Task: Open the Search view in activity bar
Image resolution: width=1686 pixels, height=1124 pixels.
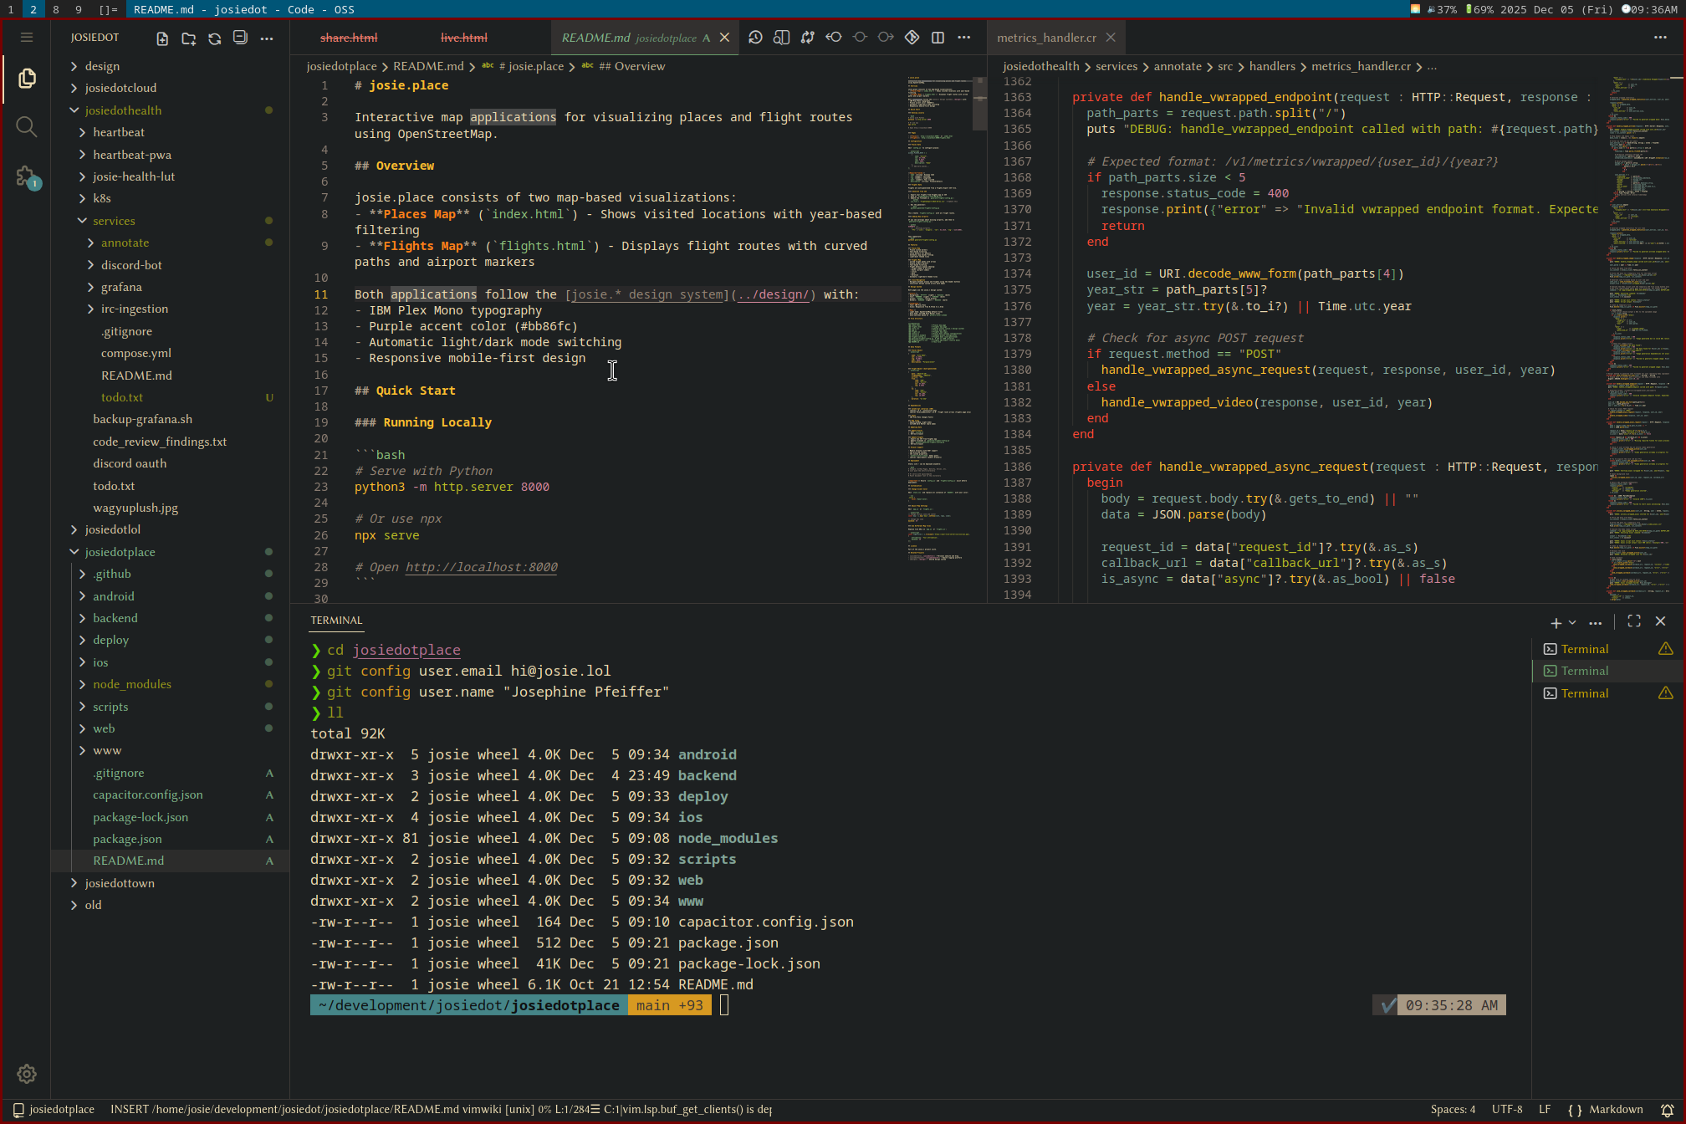Action: click(27, 127)
